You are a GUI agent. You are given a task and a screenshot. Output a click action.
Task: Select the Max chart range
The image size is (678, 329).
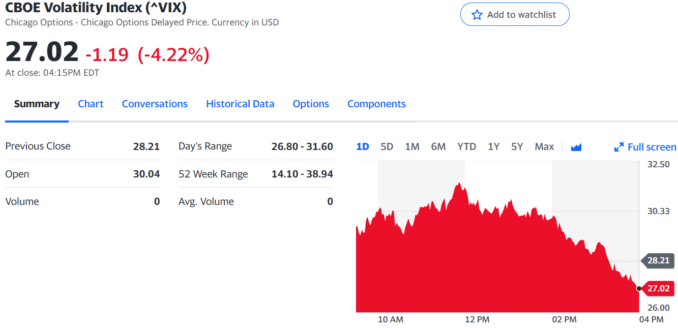(x=544, y=146)
